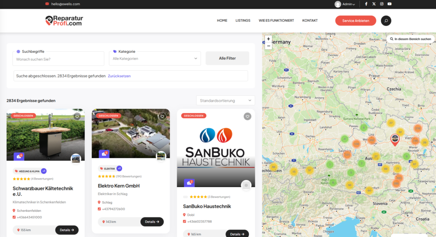Screen dimensions: 436x237
Task: Click the Facebook icon in top bar
Action: [x=366, y=4]
